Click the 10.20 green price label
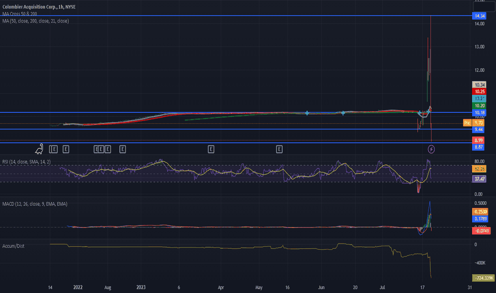This screenshot has width=496, height=293. coord(480,106)
